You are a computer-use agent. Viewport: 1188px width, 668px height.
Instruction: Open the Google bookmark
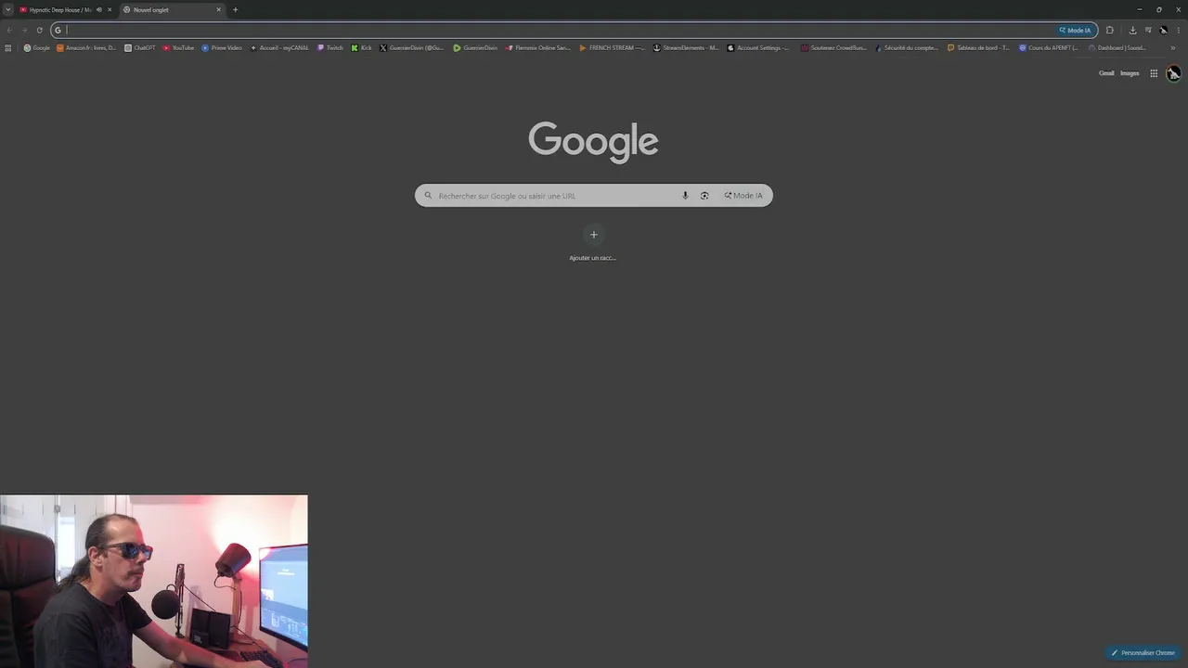pos(37,47)
